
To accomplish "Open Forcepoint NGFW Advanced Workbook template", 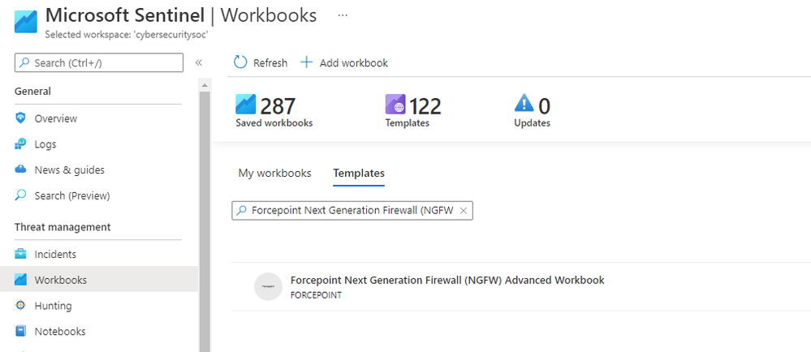I will coord(447,280).
